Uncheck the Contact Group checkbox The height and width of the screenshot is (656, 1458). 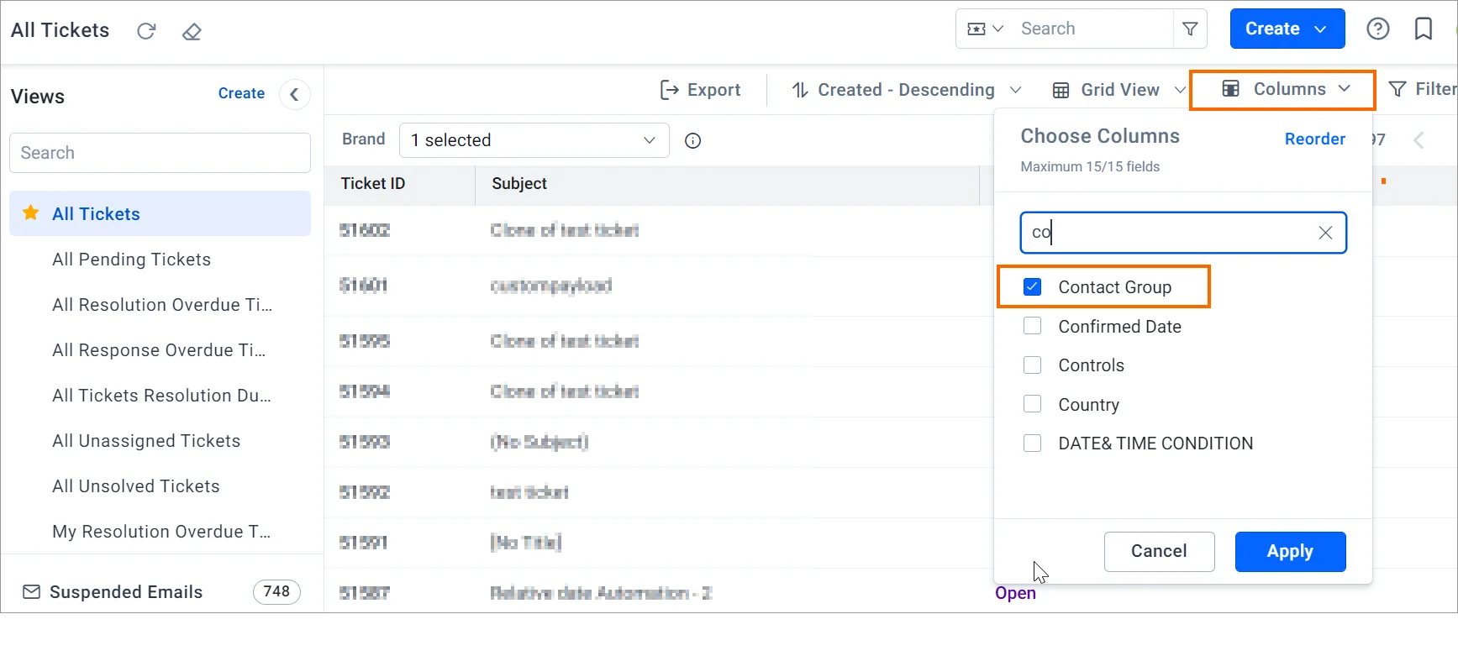[1033, 287]
